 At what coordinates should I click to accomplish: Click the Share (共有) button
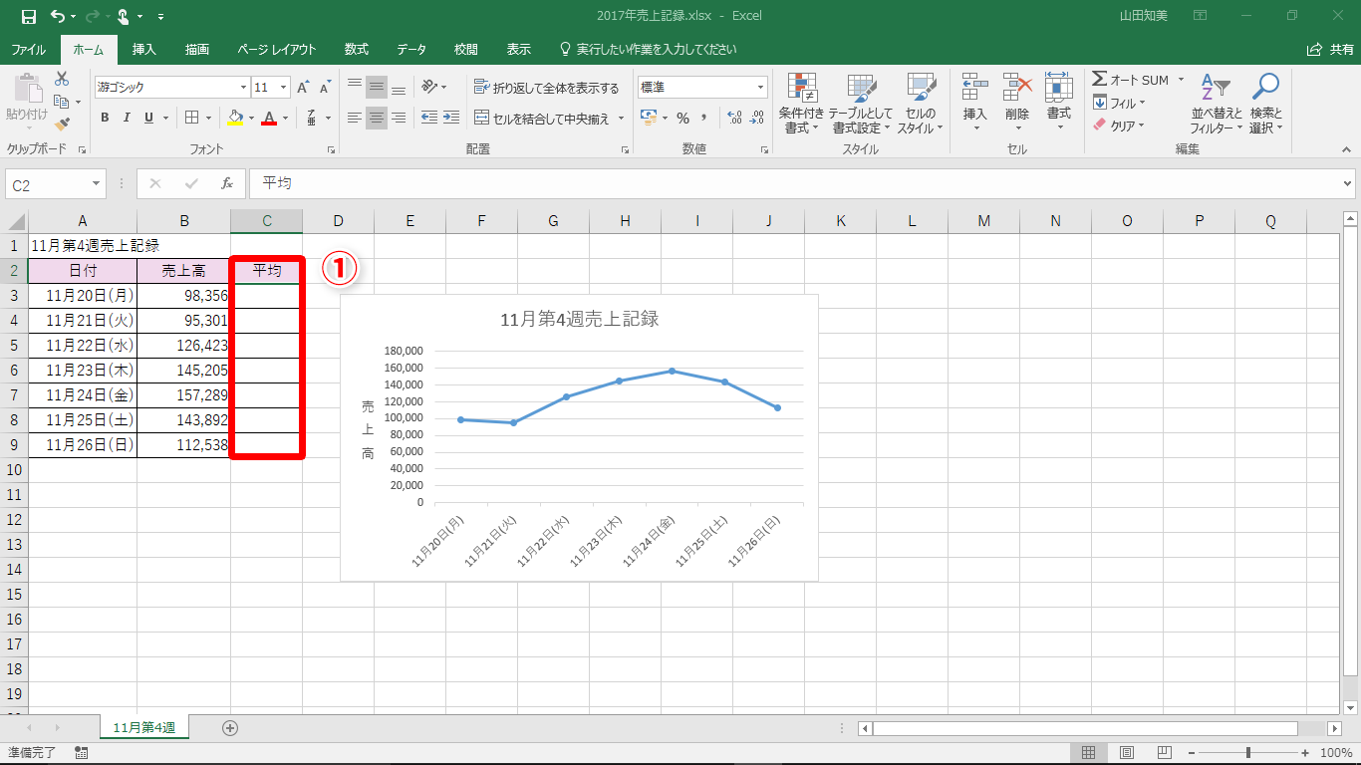pos(1330,49)
